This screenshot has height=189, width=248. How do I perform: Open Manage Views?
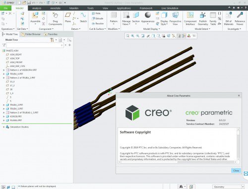pyautogui.click(x=126, y=18)
